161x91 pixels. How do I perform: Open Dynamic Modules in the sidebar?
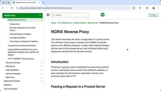pyautogui.click(x=13, y=74)
